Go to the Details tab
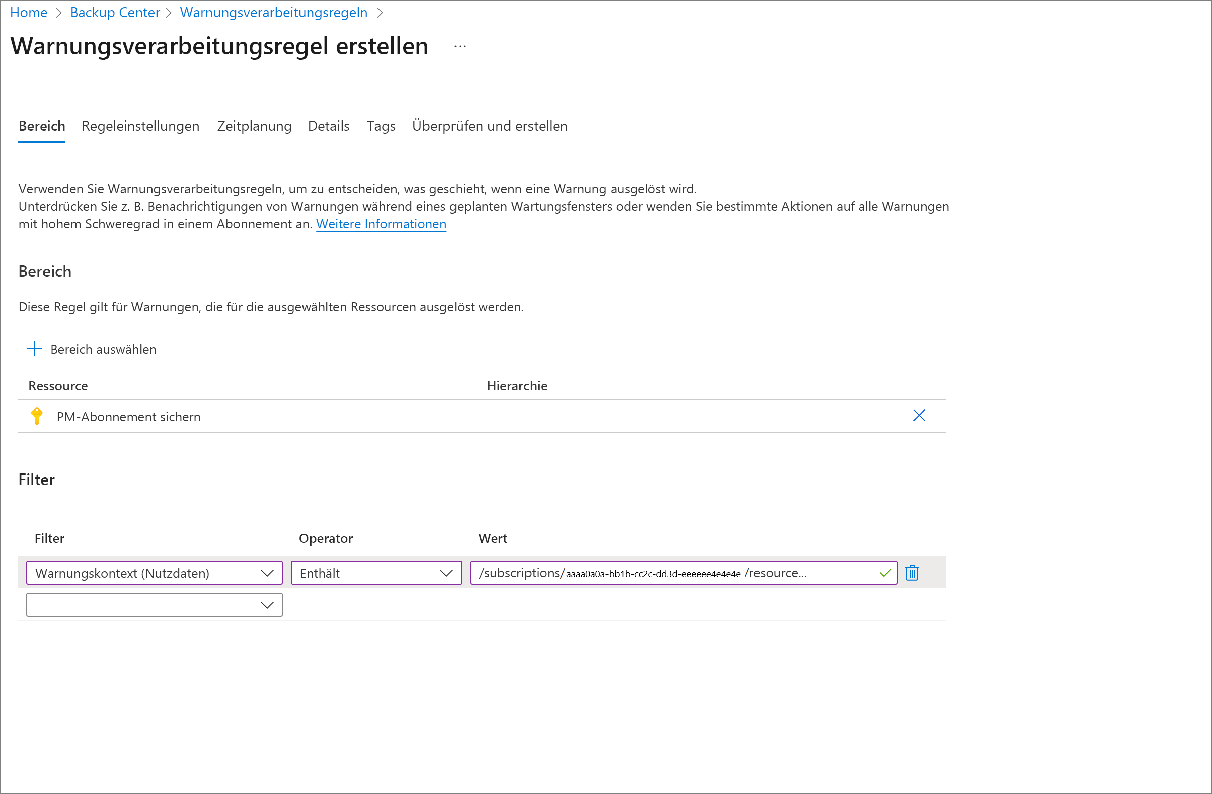 329,126
